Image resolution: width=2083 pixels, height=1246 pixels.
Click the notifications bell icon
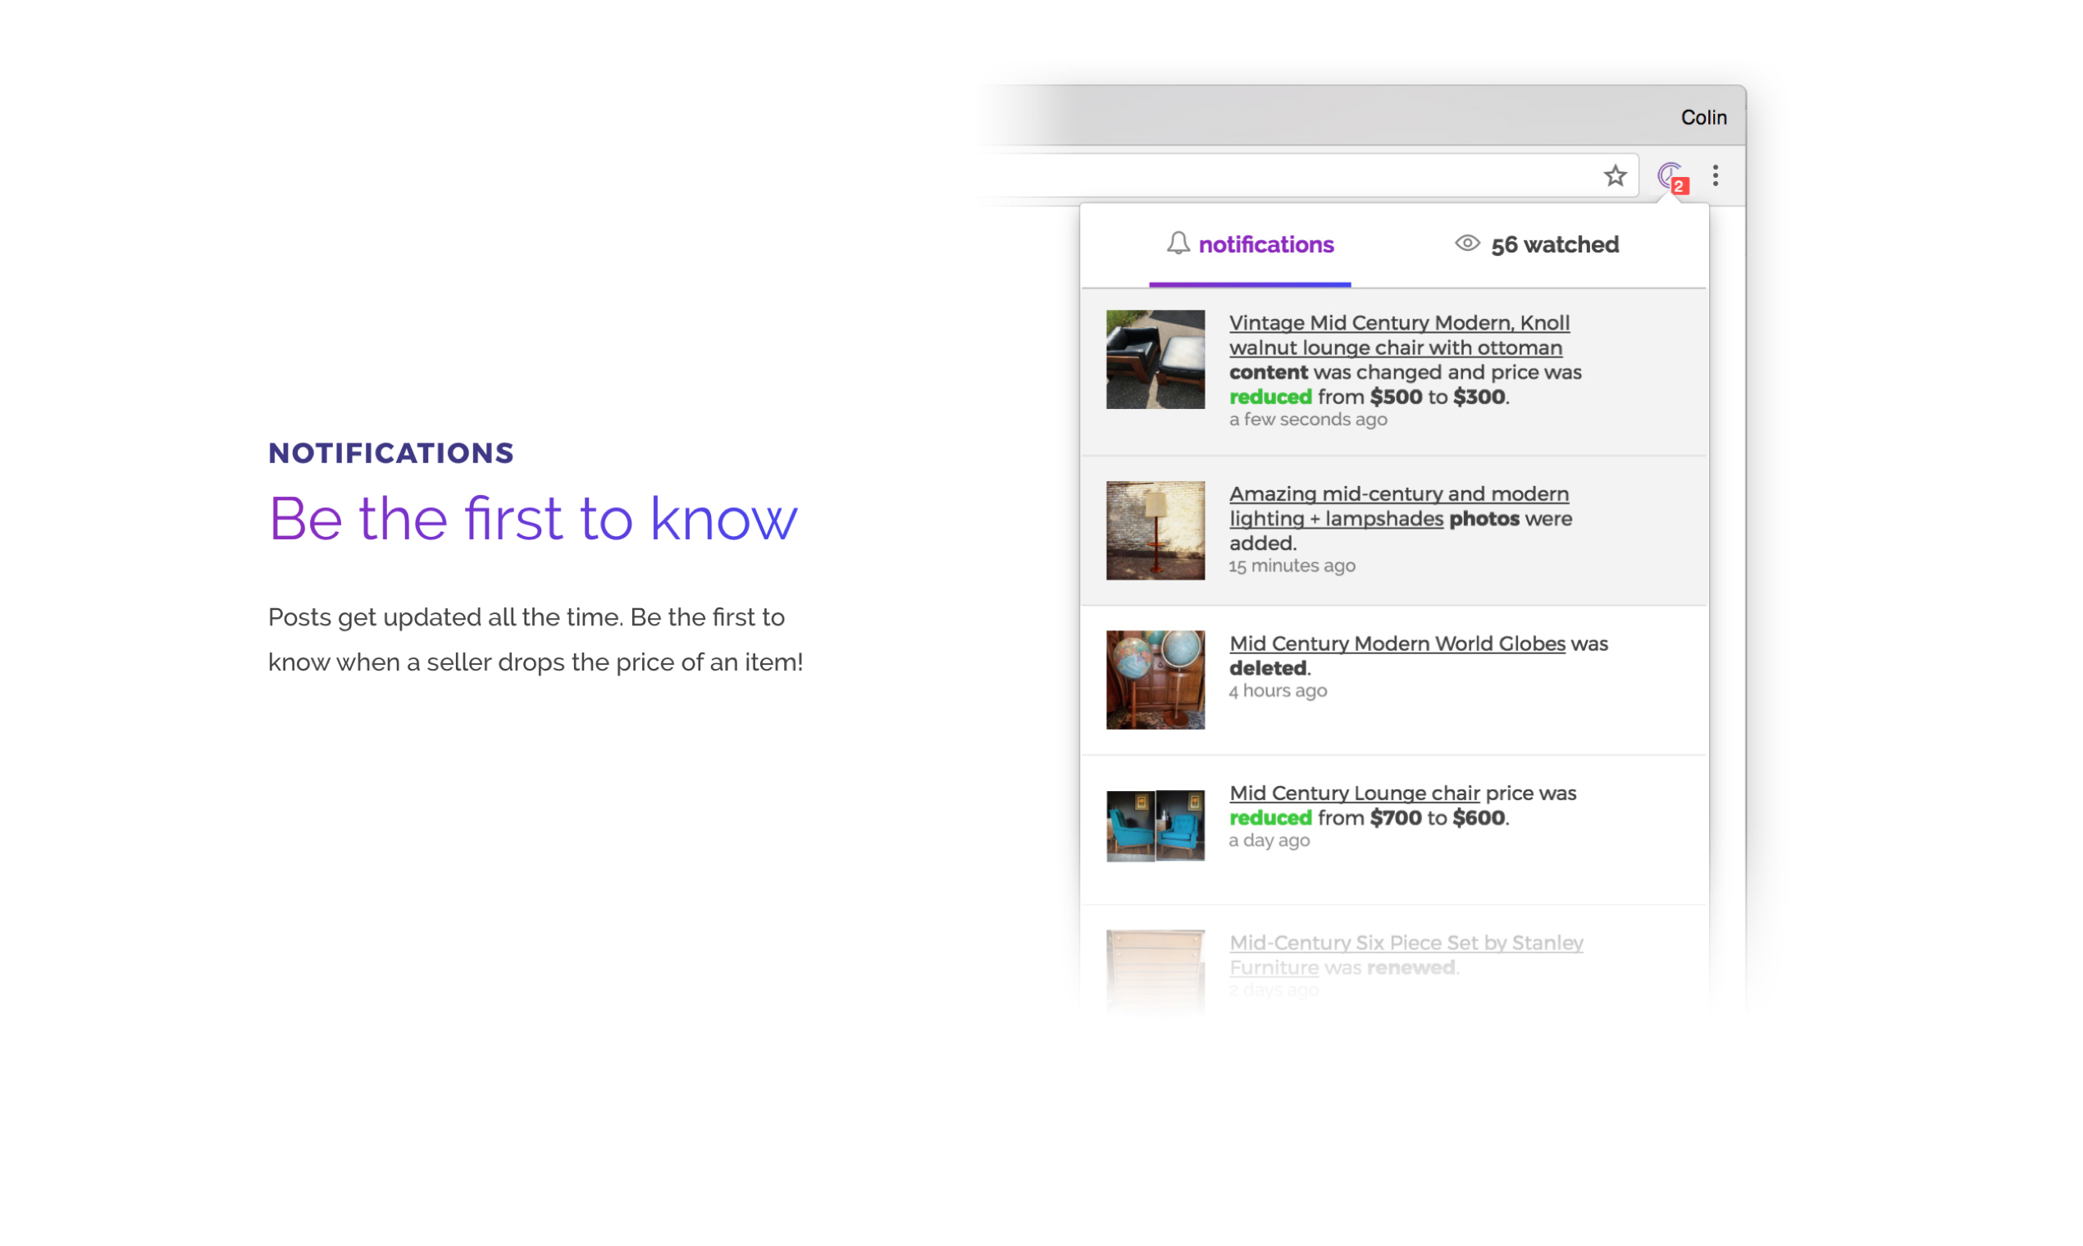[x=1178, y=243]
